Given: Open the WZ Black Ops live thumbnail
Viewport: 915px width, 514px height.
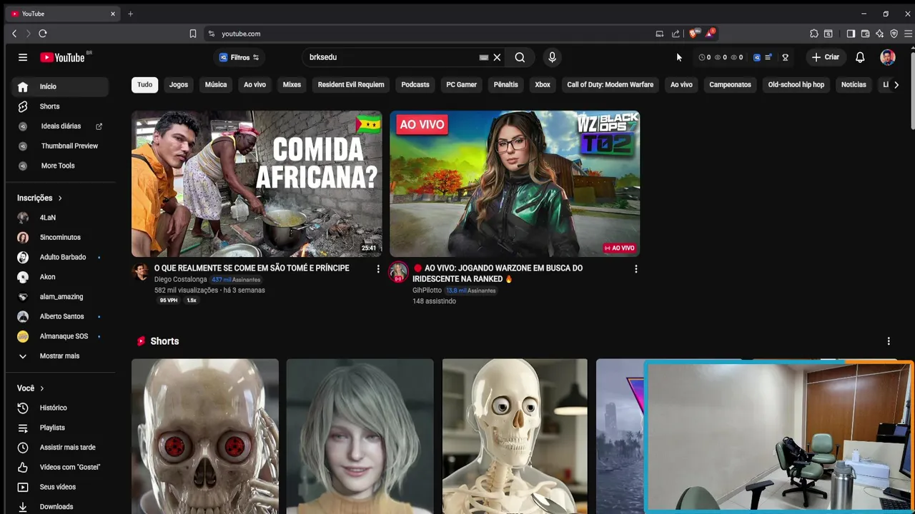Looking at the screenshot, I should coord(515,183).
